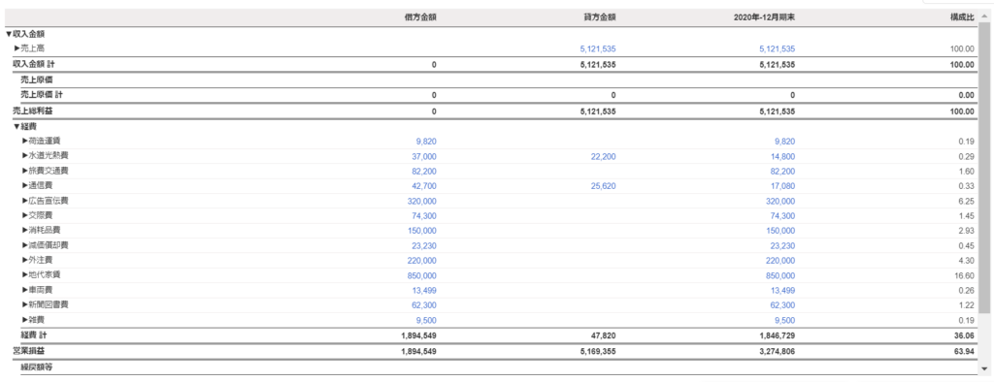Open 売上高 period-end 5,121,535 link
This screenshot has width=994, height=382.
point(777,48)
